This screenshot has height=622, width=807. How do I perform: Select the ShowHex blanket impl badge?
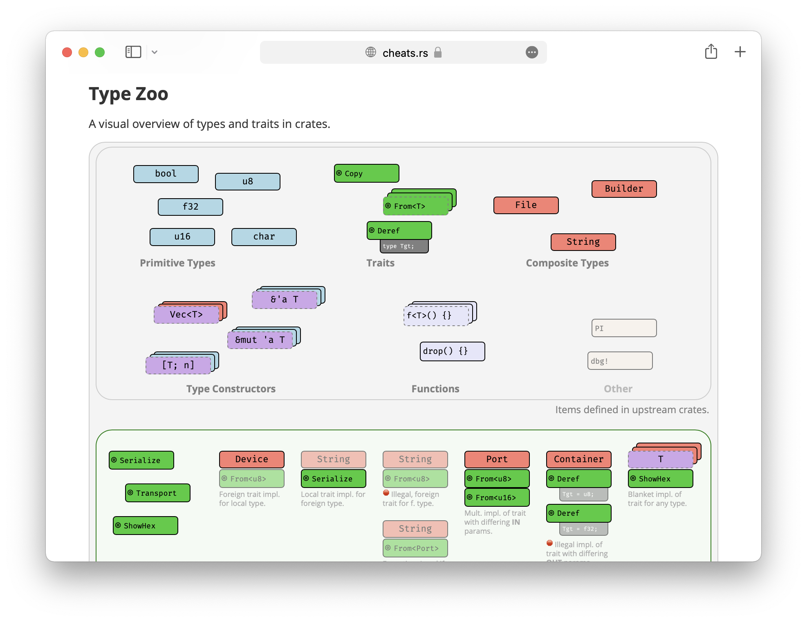660,479
